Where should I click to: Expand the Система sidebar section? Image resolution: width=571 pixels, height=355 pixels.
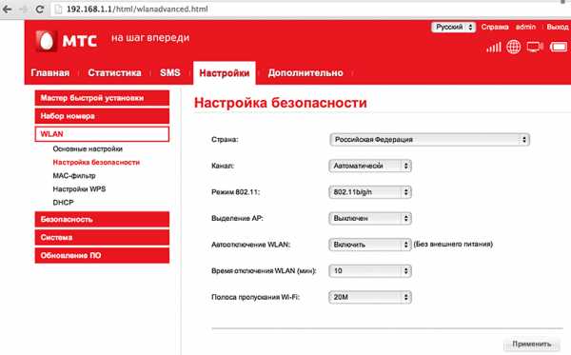point(102,237)
